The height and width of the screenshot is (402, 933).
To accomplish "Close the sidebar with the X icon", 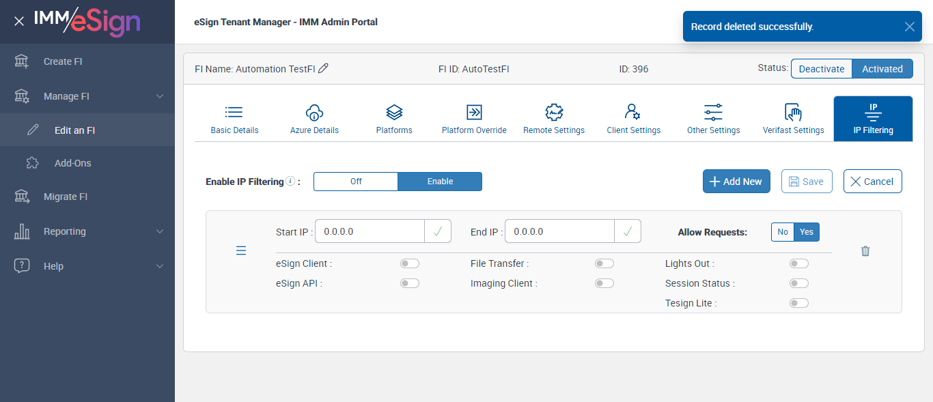I will pyautogui.click(x=19, y=21).
